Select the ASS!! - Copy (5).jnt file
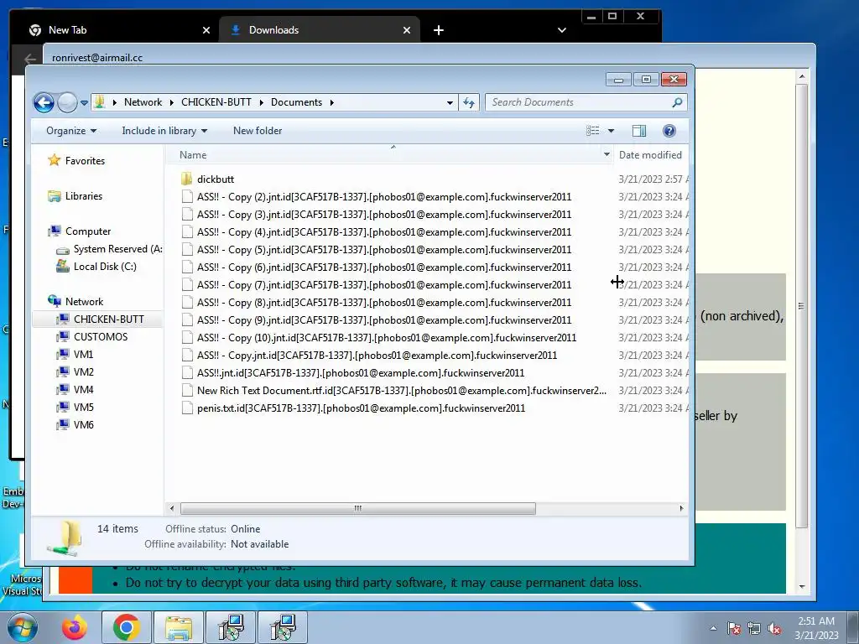Viewport: 859px width, 644px height. pyautogui.click(x=384, y=250)
